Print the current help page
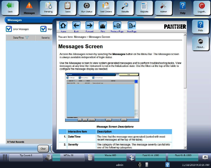 pos(103,26)
